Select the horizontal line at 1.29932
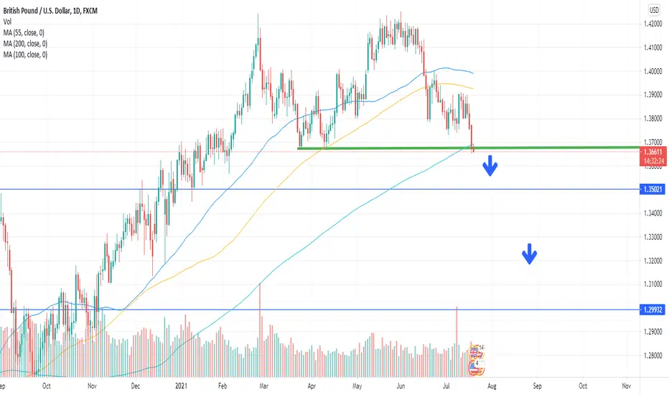The height and width of the screenshot is (395, 669). pos(320,310)
